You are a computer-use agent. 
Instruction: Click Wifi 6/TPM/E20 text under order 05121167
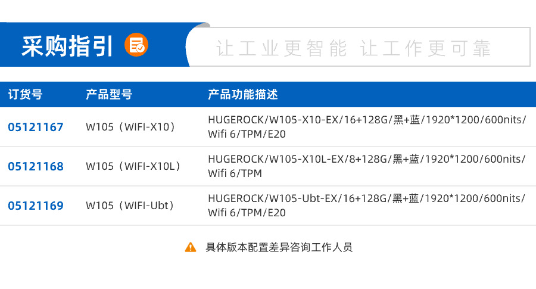[x=247, y=135]
